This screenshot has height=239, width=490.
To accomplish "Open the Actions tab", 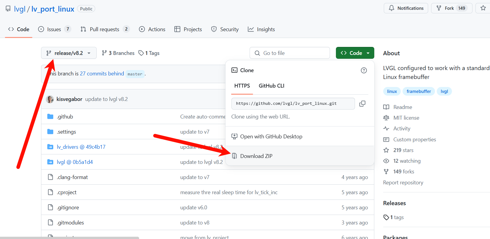I will (x=152, y=29).
